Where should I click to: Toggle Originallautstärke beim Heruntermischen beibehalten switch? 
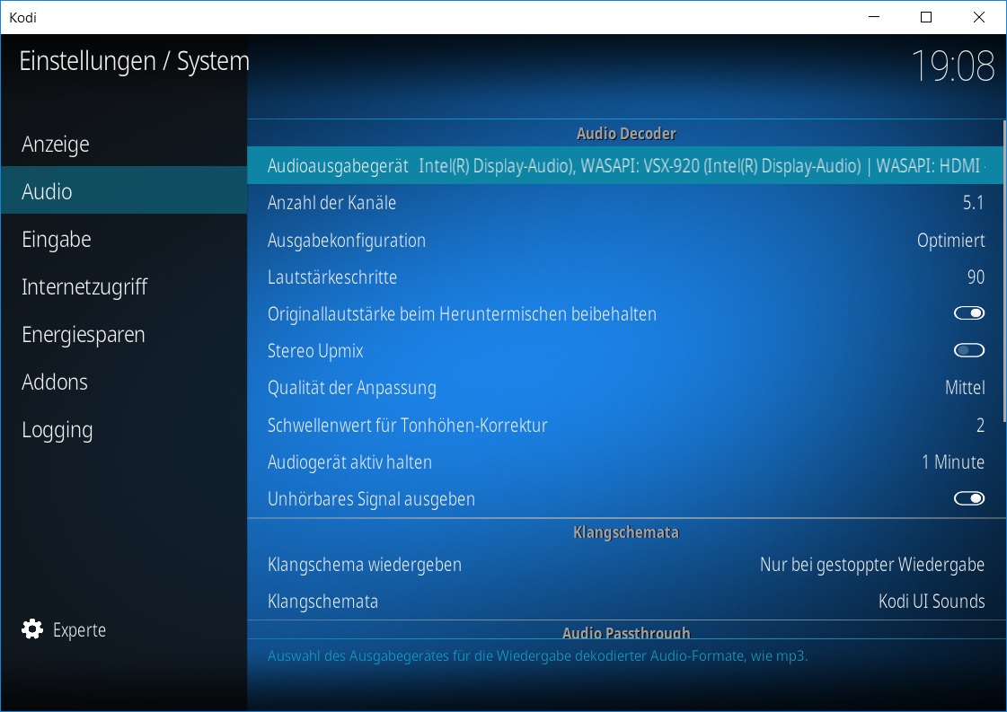coord(969,313)
